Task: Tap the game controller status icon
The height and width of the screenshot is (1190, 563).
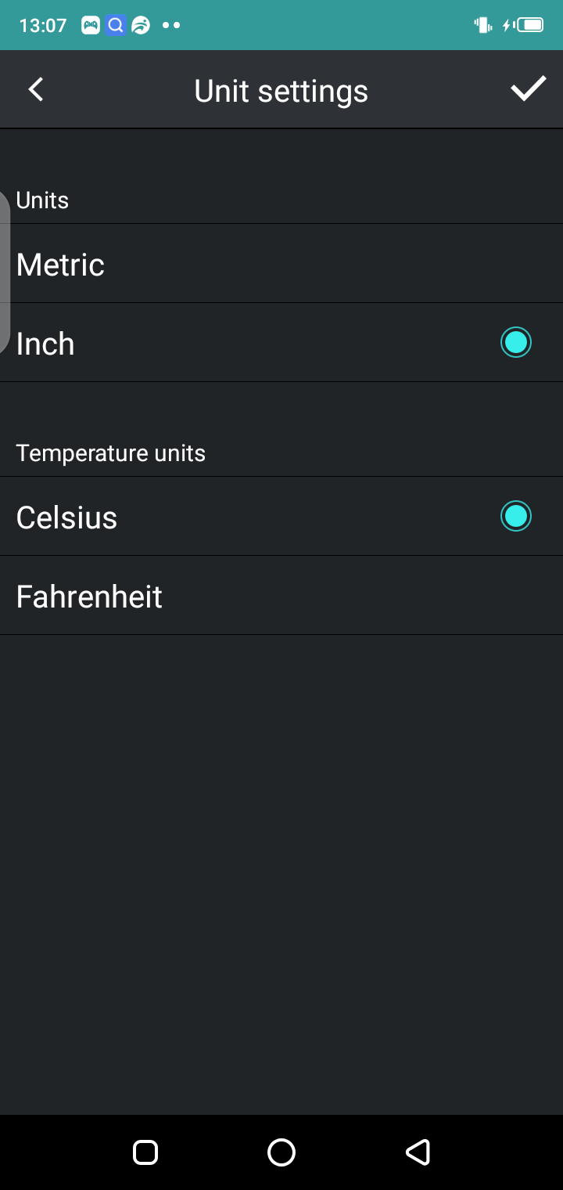Action: [x=91, y=25]
